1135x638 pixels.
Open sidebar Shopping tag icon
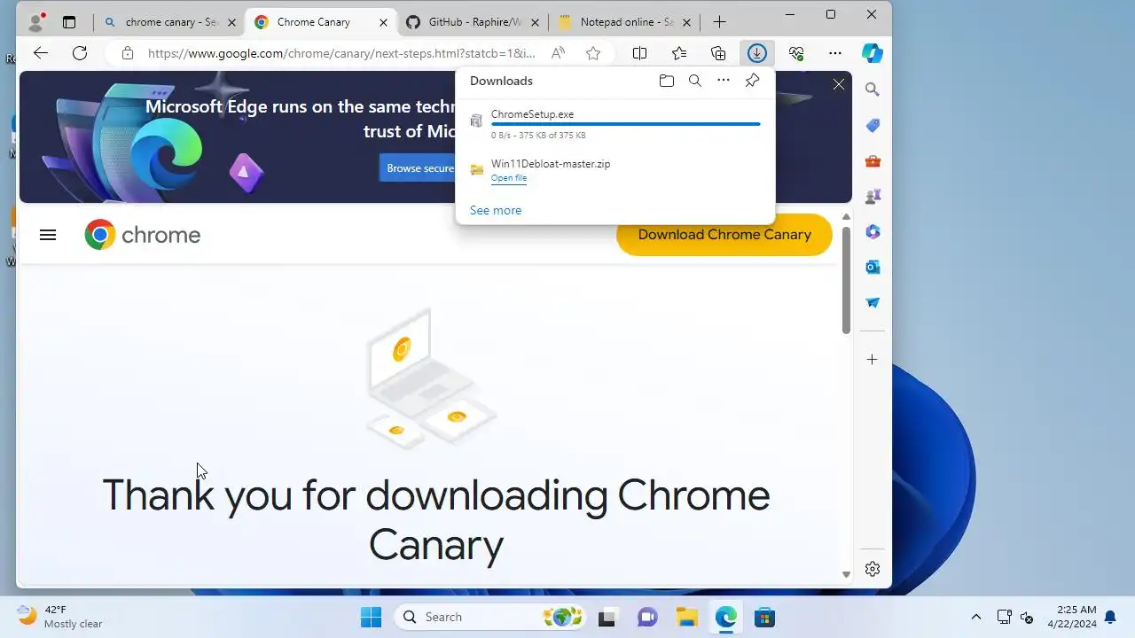point(873,125)
